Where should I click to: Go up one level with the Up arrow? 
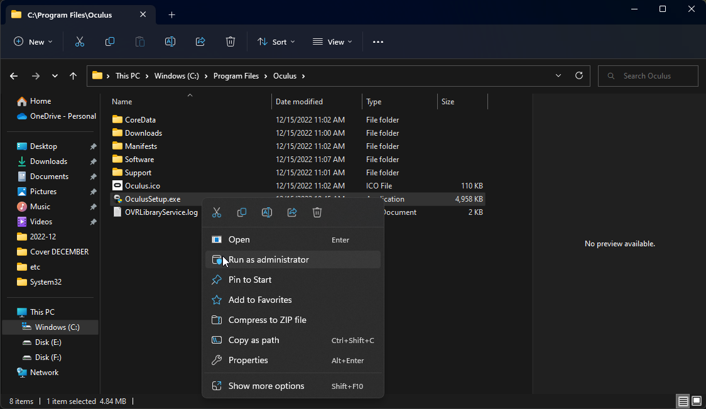tap(73, 76)
